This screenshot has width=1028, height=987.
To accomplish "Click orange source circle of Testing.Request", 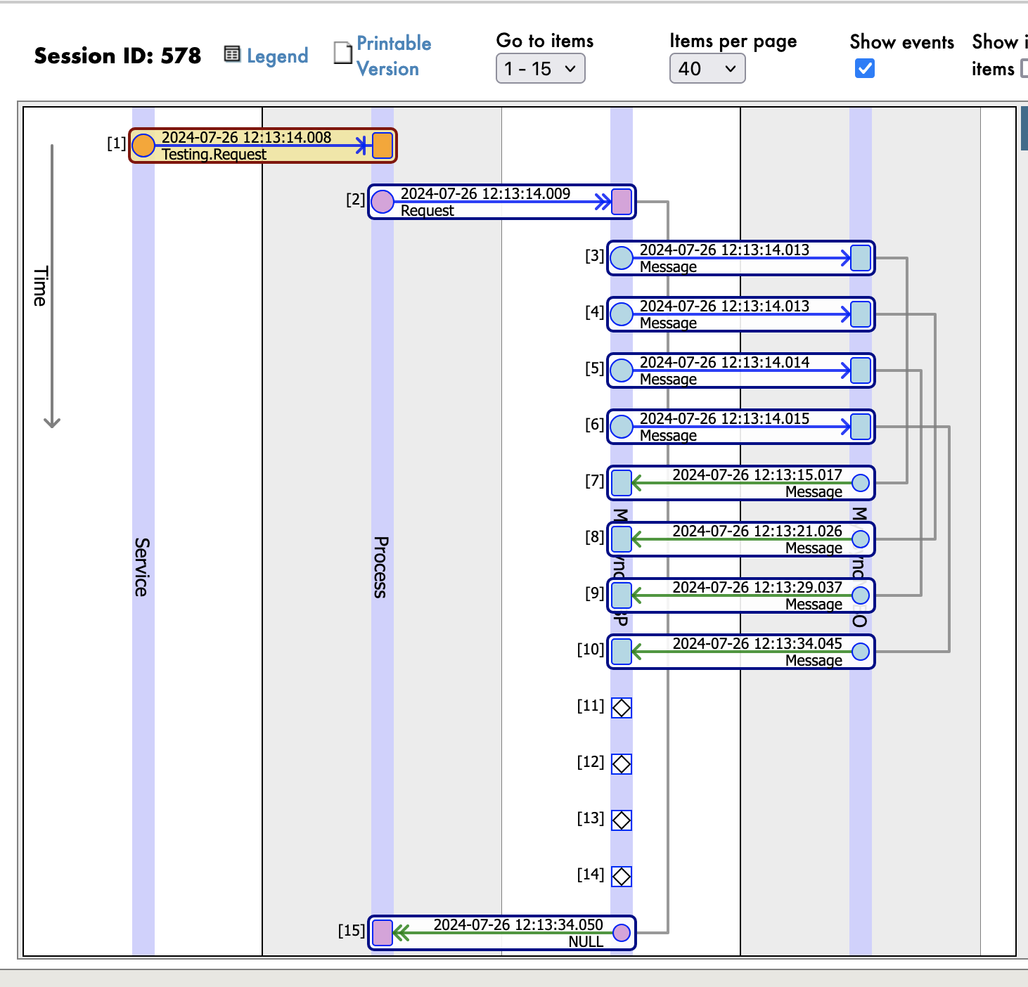I will (x=143, y=146).
